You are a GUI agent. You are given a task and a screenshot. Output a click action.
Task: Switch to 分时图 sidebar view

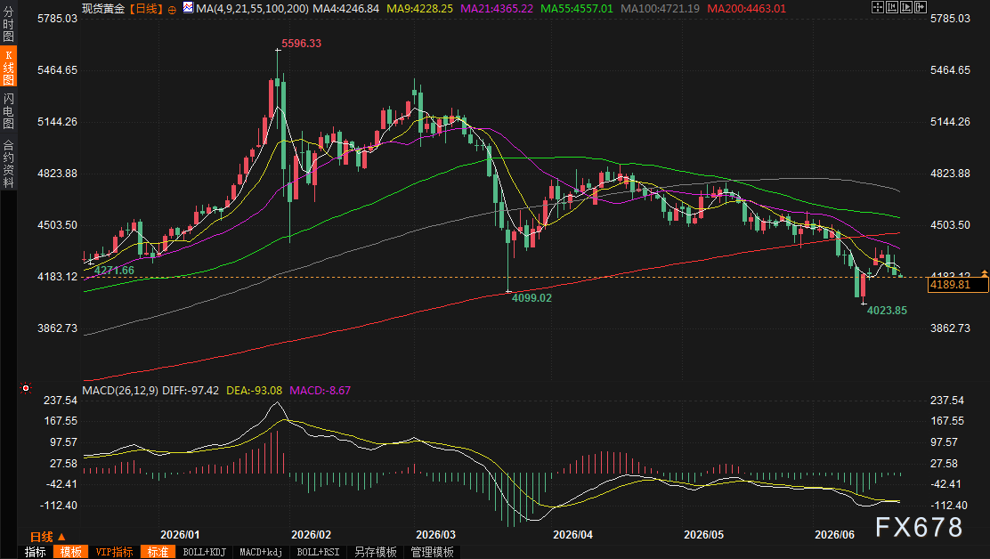[8, 23]
